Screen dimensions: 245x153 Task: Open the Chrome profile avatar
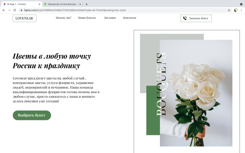pos(235,10)
